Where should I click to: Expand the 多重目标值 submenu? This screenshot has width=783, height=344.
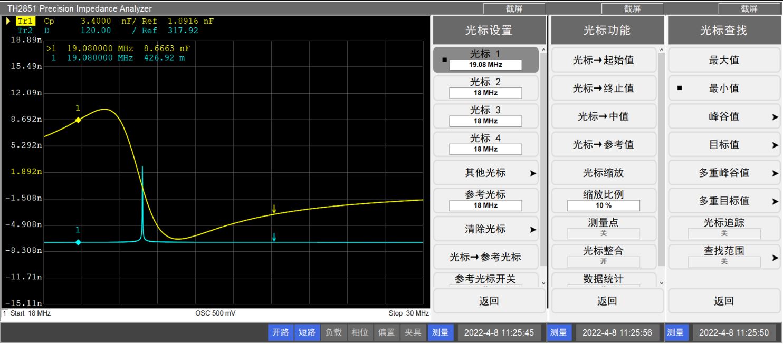coord(723,201)
